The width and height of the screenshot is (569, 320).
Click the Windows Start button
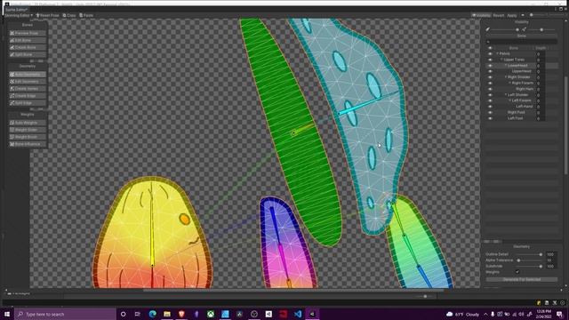click(7, 314)
